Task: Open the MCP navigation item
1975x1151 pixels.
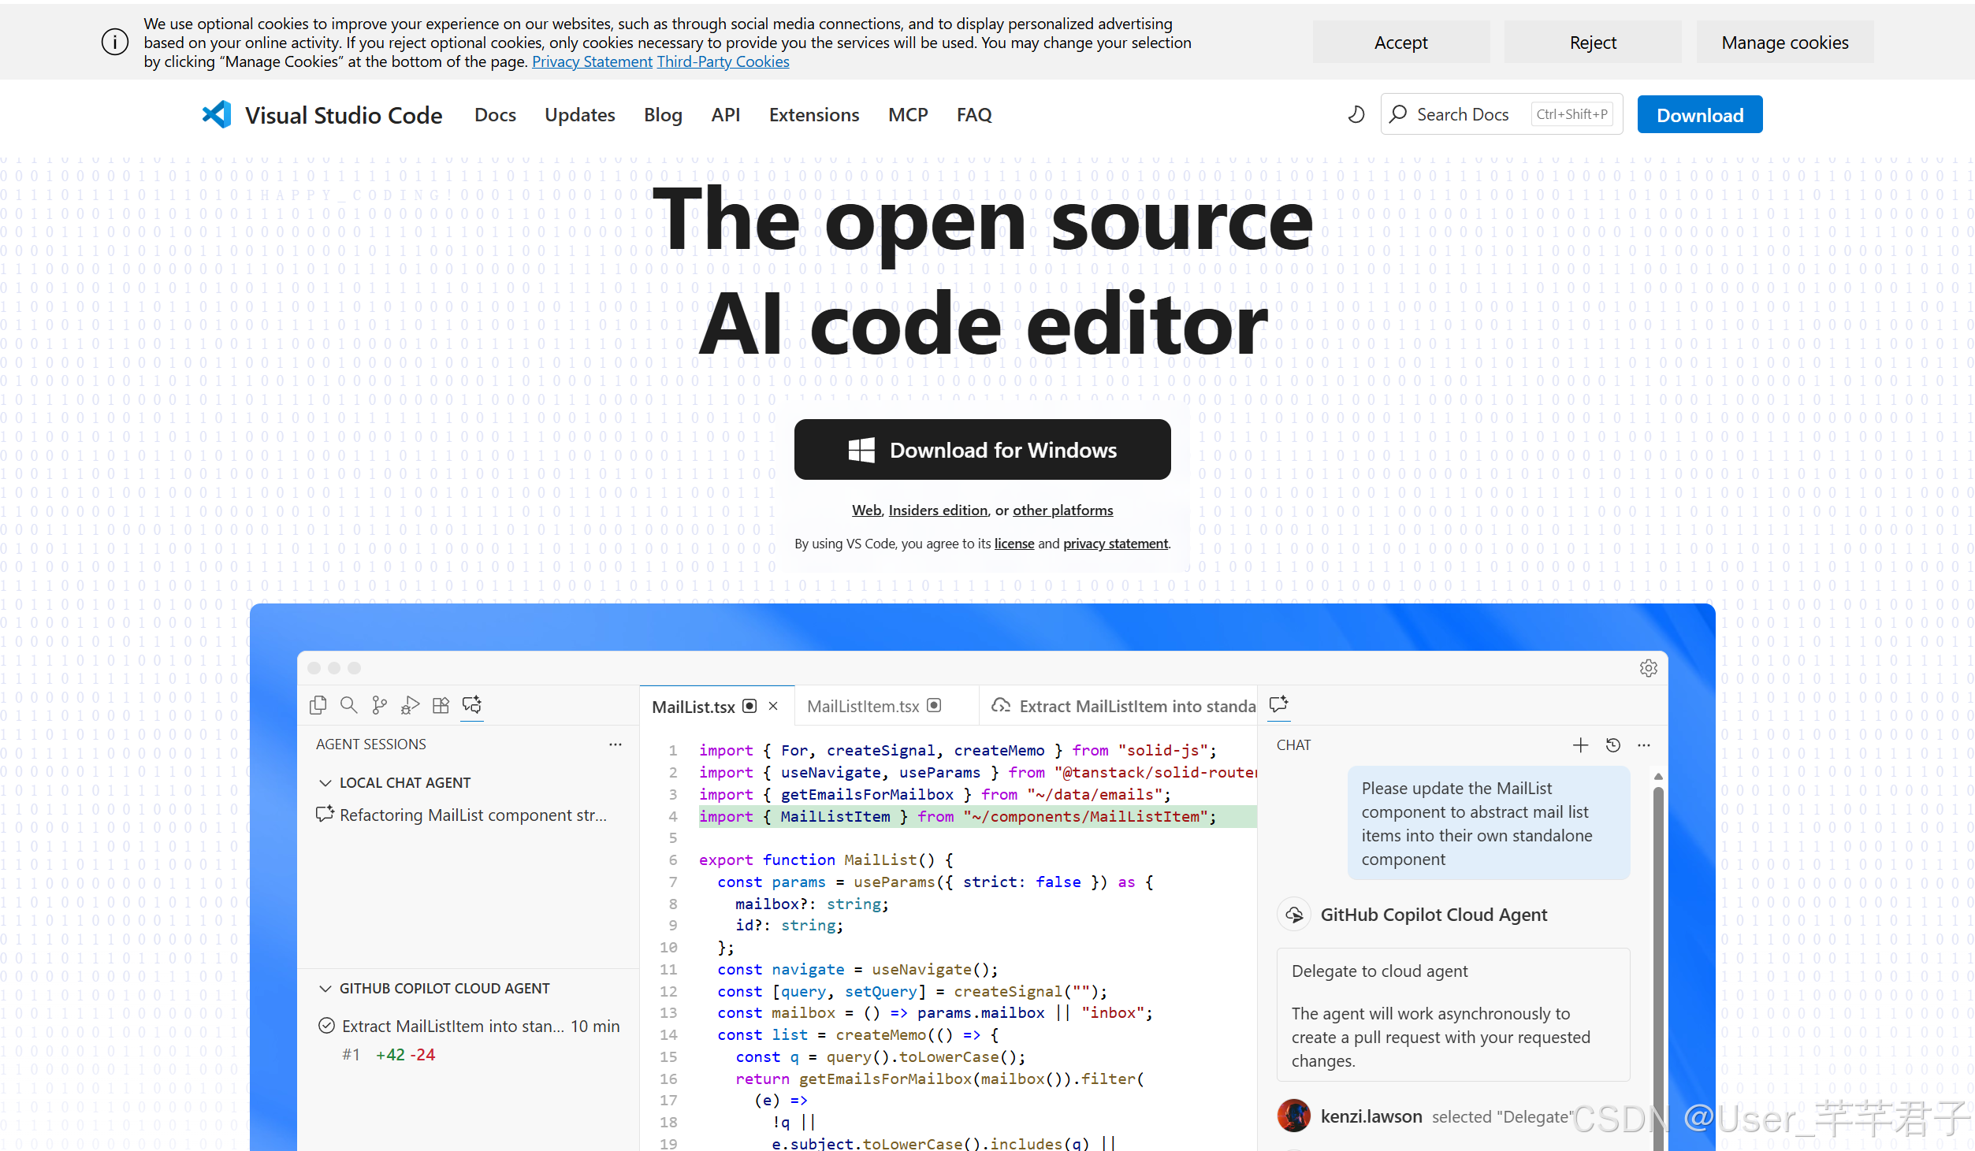Action: 908,115
